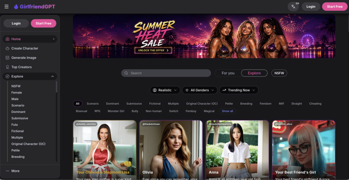Screen dimensions: 349x180
Task: Select the Non-human tag filter chip
Action: [x=154, y=111]
